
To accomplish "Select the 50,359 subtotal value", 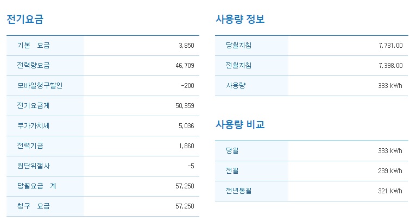I will tap(185, 106).
